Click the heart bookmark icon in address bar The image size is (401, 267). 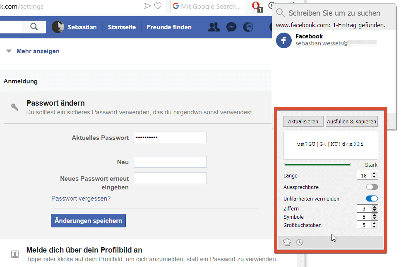[158, 6]
